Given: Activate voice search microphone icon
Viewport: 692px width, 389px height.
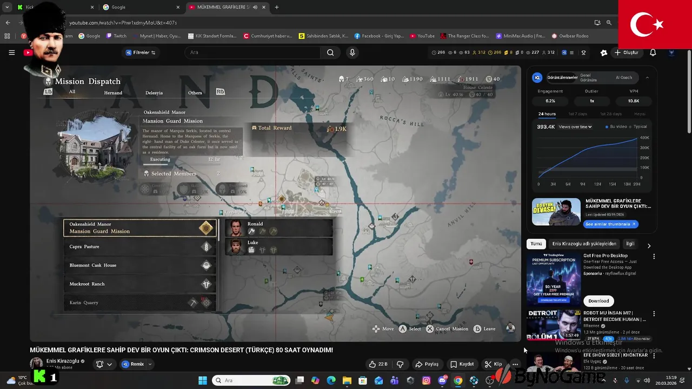Looking at the screenshot, I should (x=352, y=52).
